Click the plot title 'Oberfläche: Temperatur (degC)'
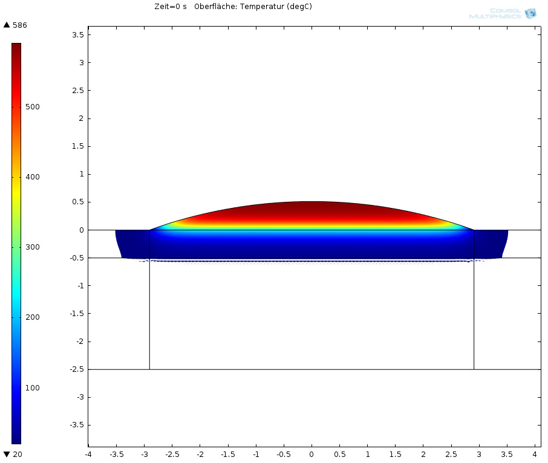 tap(253, 7)
